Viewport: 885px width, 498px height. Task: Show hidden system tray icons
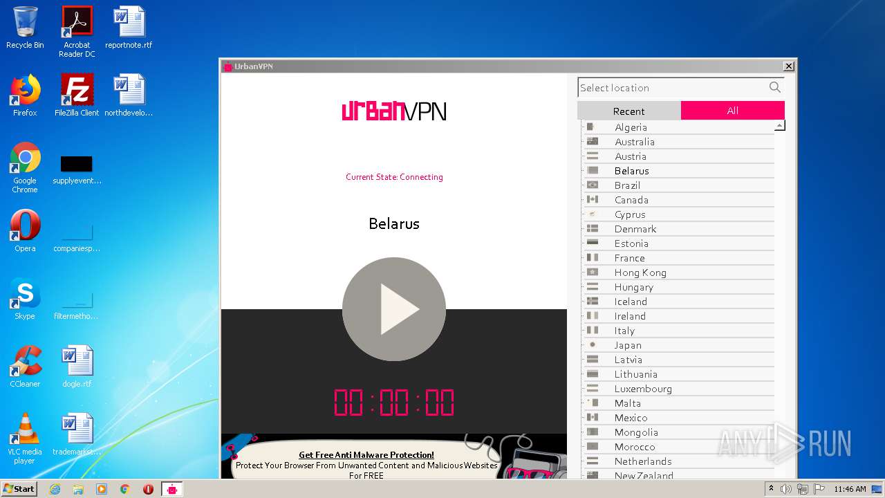point(772,489)
